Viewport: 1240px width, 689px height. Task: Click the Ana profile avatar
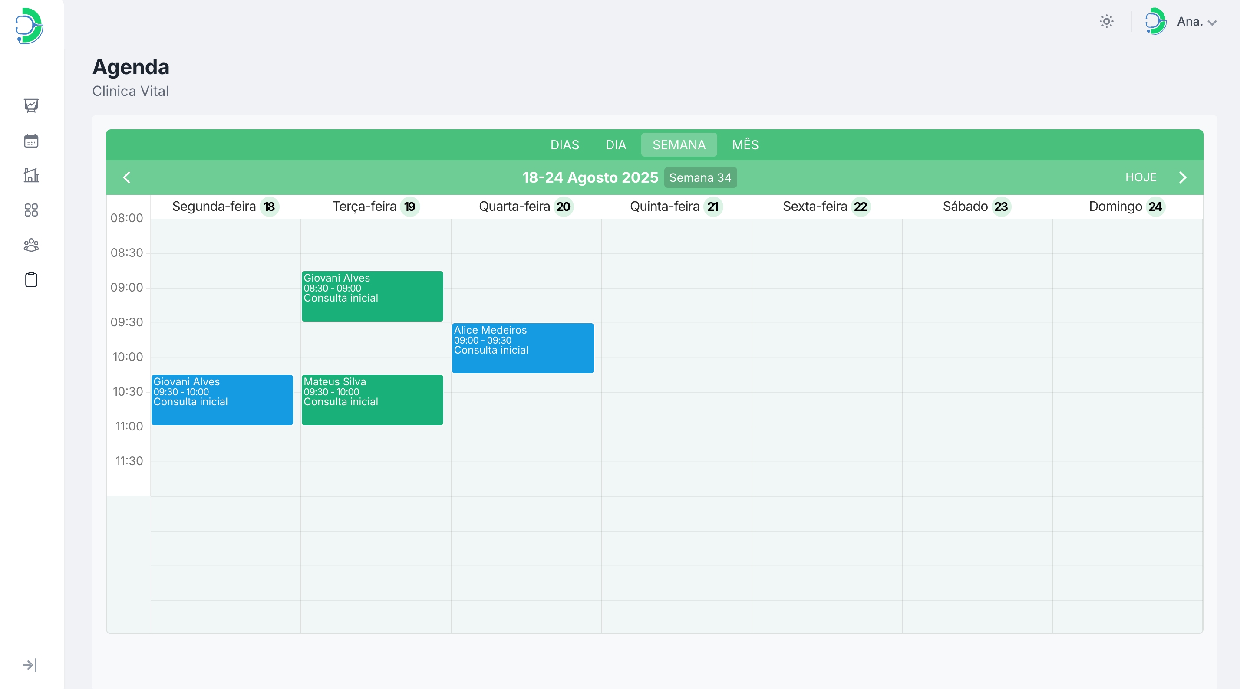pyautogui.click(x=1156, y=21)
